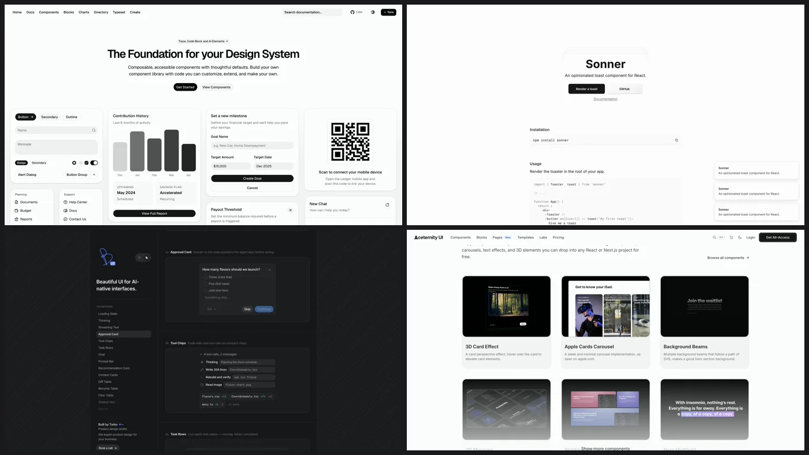Click Get All-Access in Aceternity
The image size is (809, 455).
tap(778, 237)
